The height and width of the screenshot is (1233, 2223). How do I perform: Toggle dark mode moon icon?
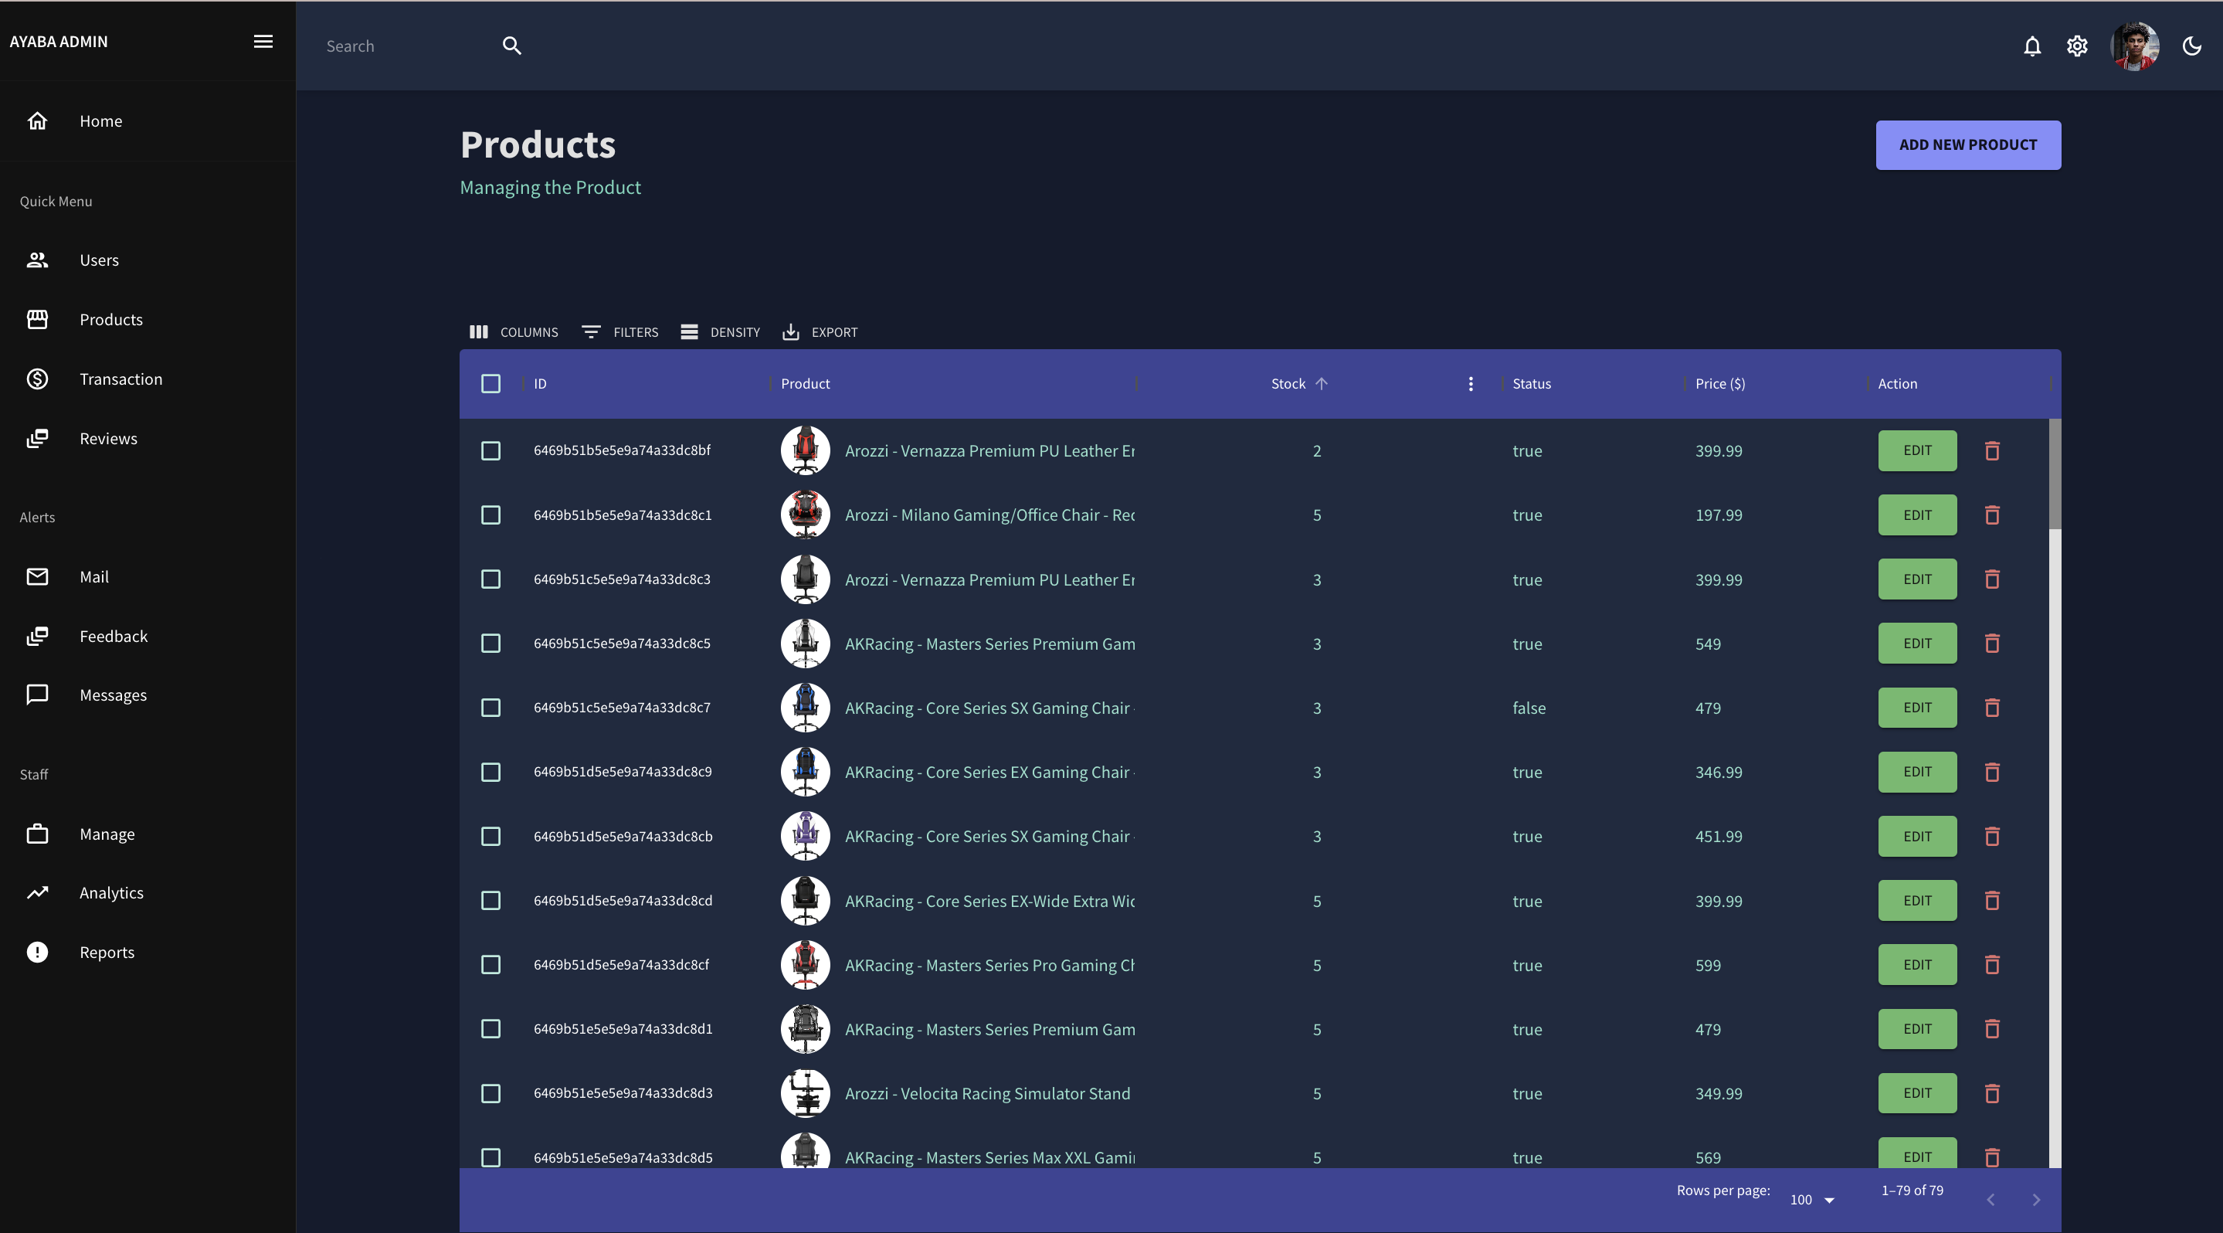point(2192,46)
